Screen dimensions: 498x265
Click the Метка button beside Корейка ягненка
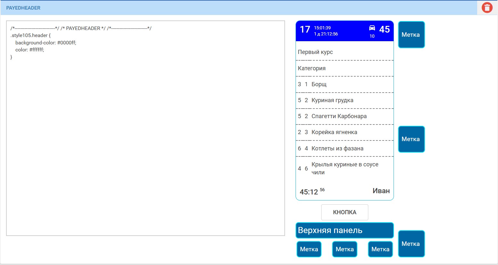point(411,139)
